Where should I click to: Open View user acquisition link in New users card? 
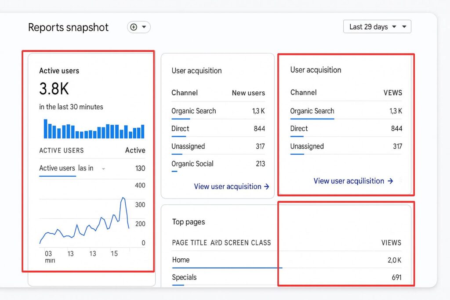(x=231, y=187)
